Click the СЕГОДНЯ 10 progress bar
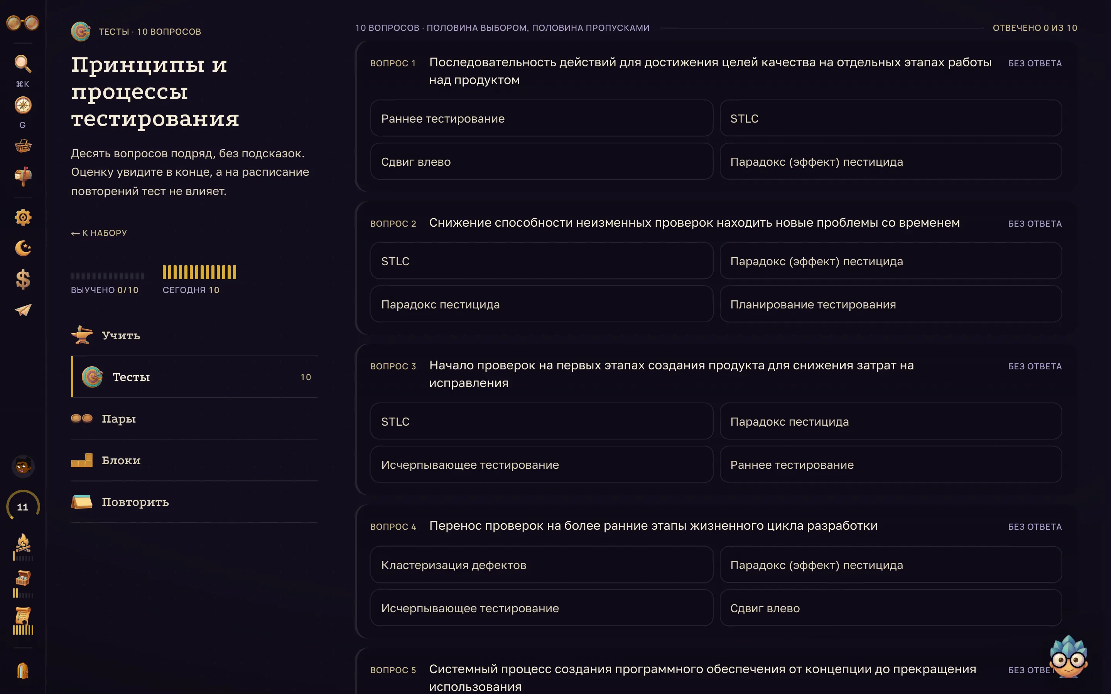This screenshot has height=694, width=1111. coord(199,272)
